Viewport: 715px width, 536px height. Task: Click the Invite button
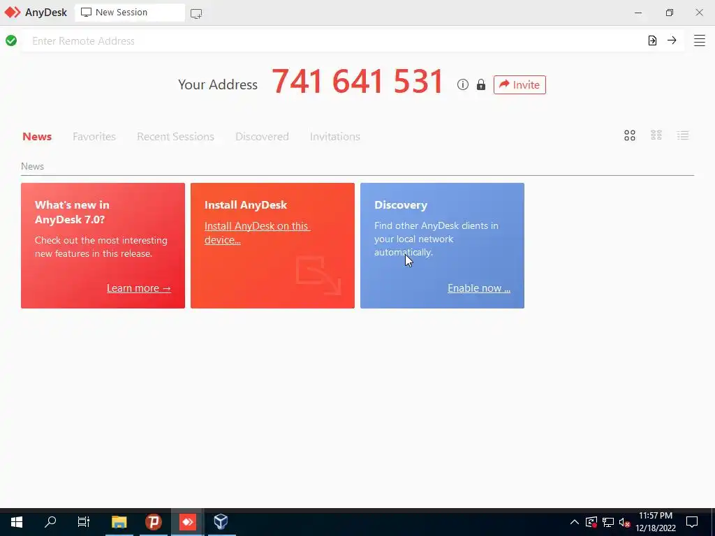[519, 84]
